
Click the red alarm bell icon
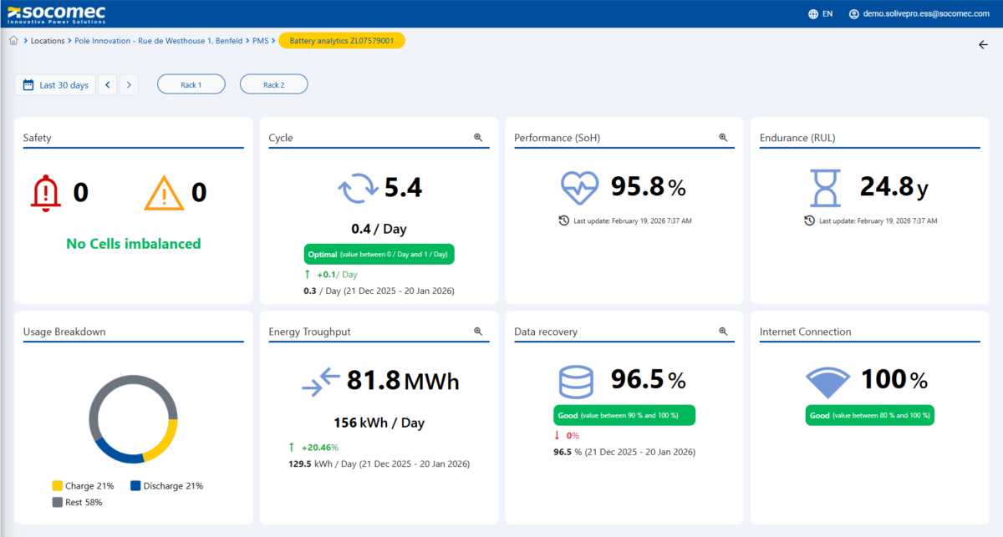(45, 193)
